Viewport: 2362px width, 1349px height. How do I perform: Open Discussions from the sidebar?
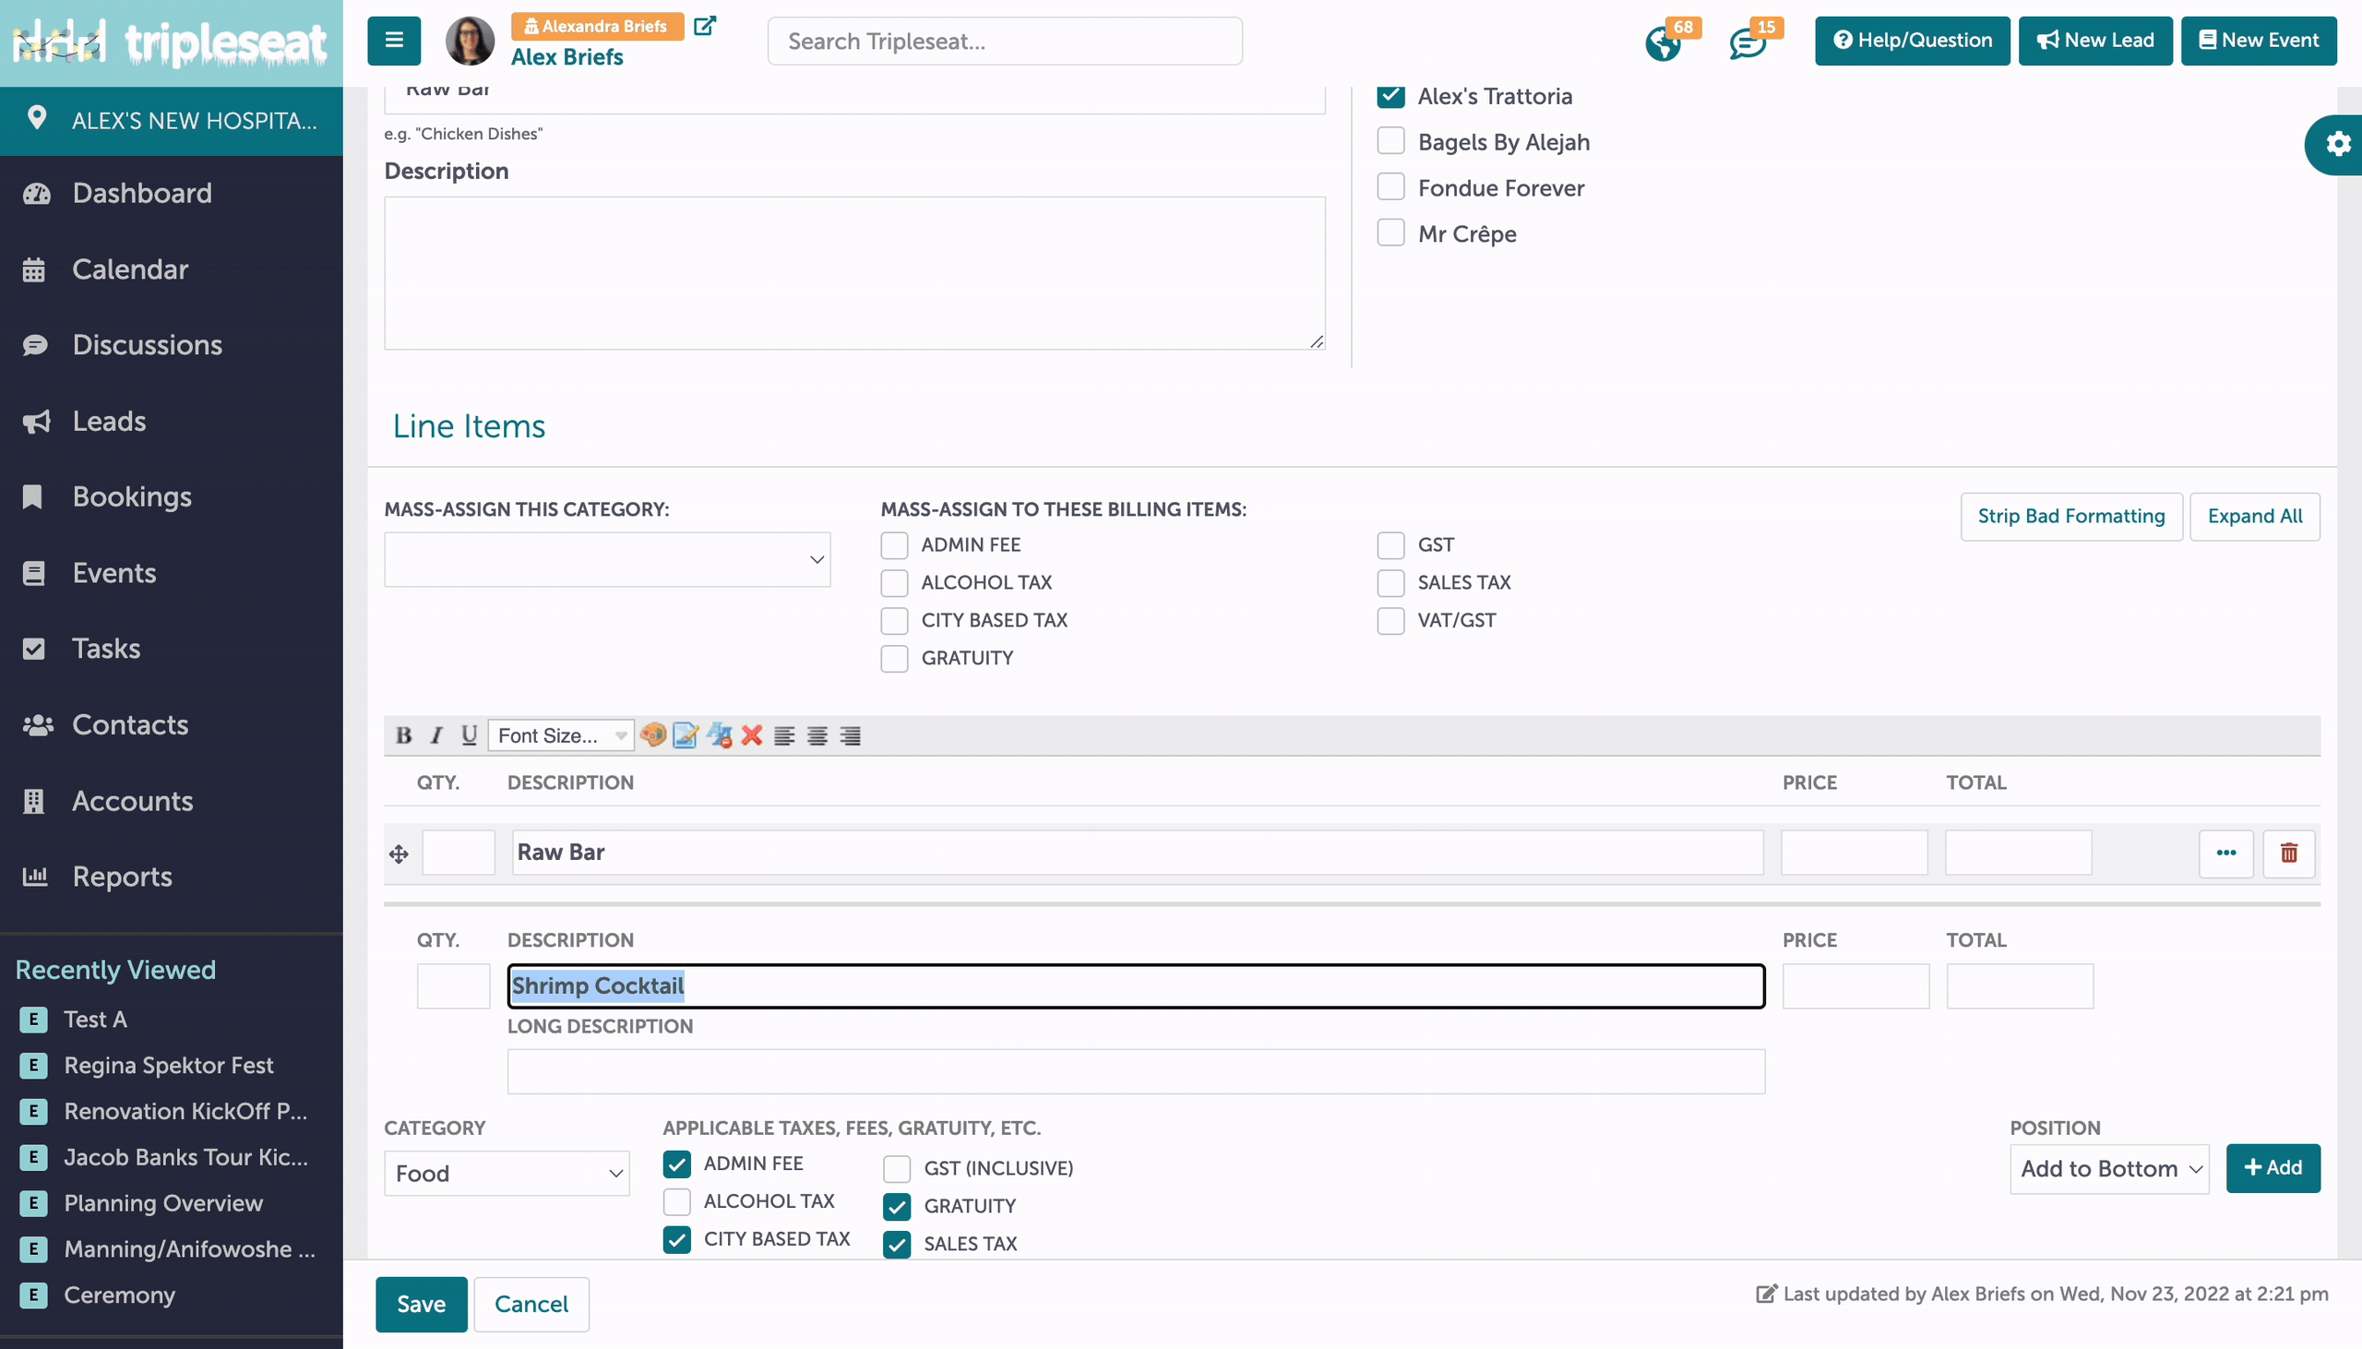[148, 345]
